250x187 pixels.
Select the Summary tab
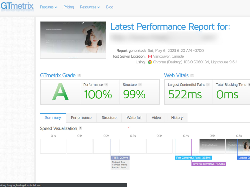pos(53,118)
